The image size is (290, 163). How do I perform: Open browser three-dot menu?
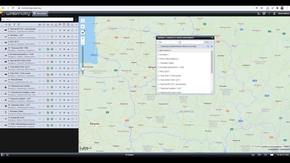[x=287, y=8]
